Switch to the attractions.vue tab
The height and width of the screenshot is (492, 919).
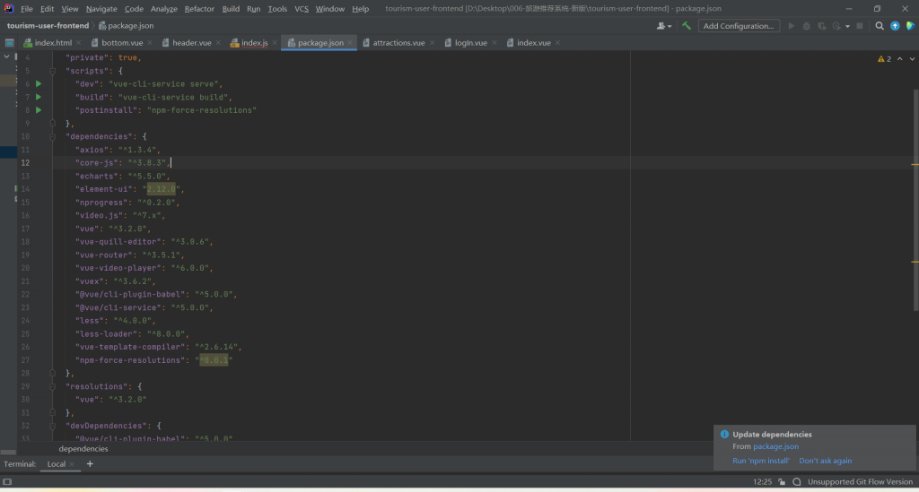tap(398, 43)
